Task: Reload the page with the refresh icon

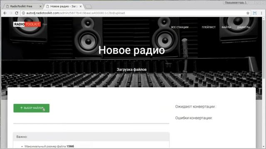Action: click(17, 13)
